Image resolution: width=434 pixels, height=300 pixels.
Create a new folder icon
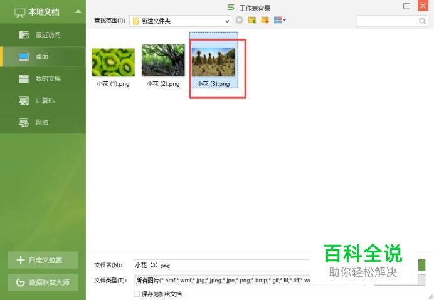pos(265,20)
